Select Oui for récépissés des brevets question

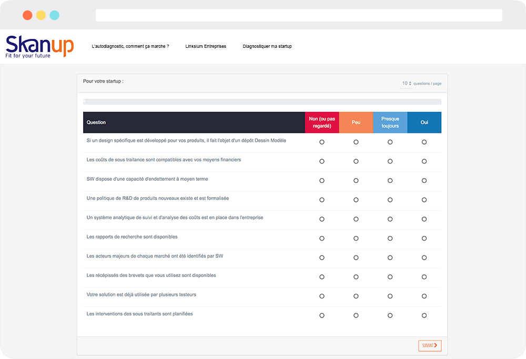[x=424, y=277]
